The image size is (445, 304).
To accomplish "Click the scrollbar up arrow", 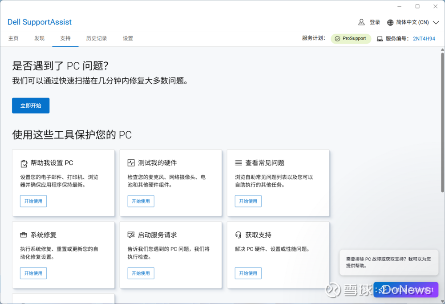I will click(442, 50).
